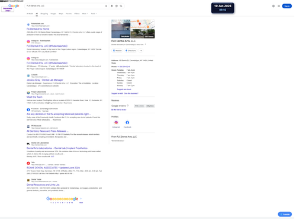This screenshot has width=296, height=219.
Task: Run search with the magnifying glass icon
Action: pyautogui.click(x=121, y=6)
